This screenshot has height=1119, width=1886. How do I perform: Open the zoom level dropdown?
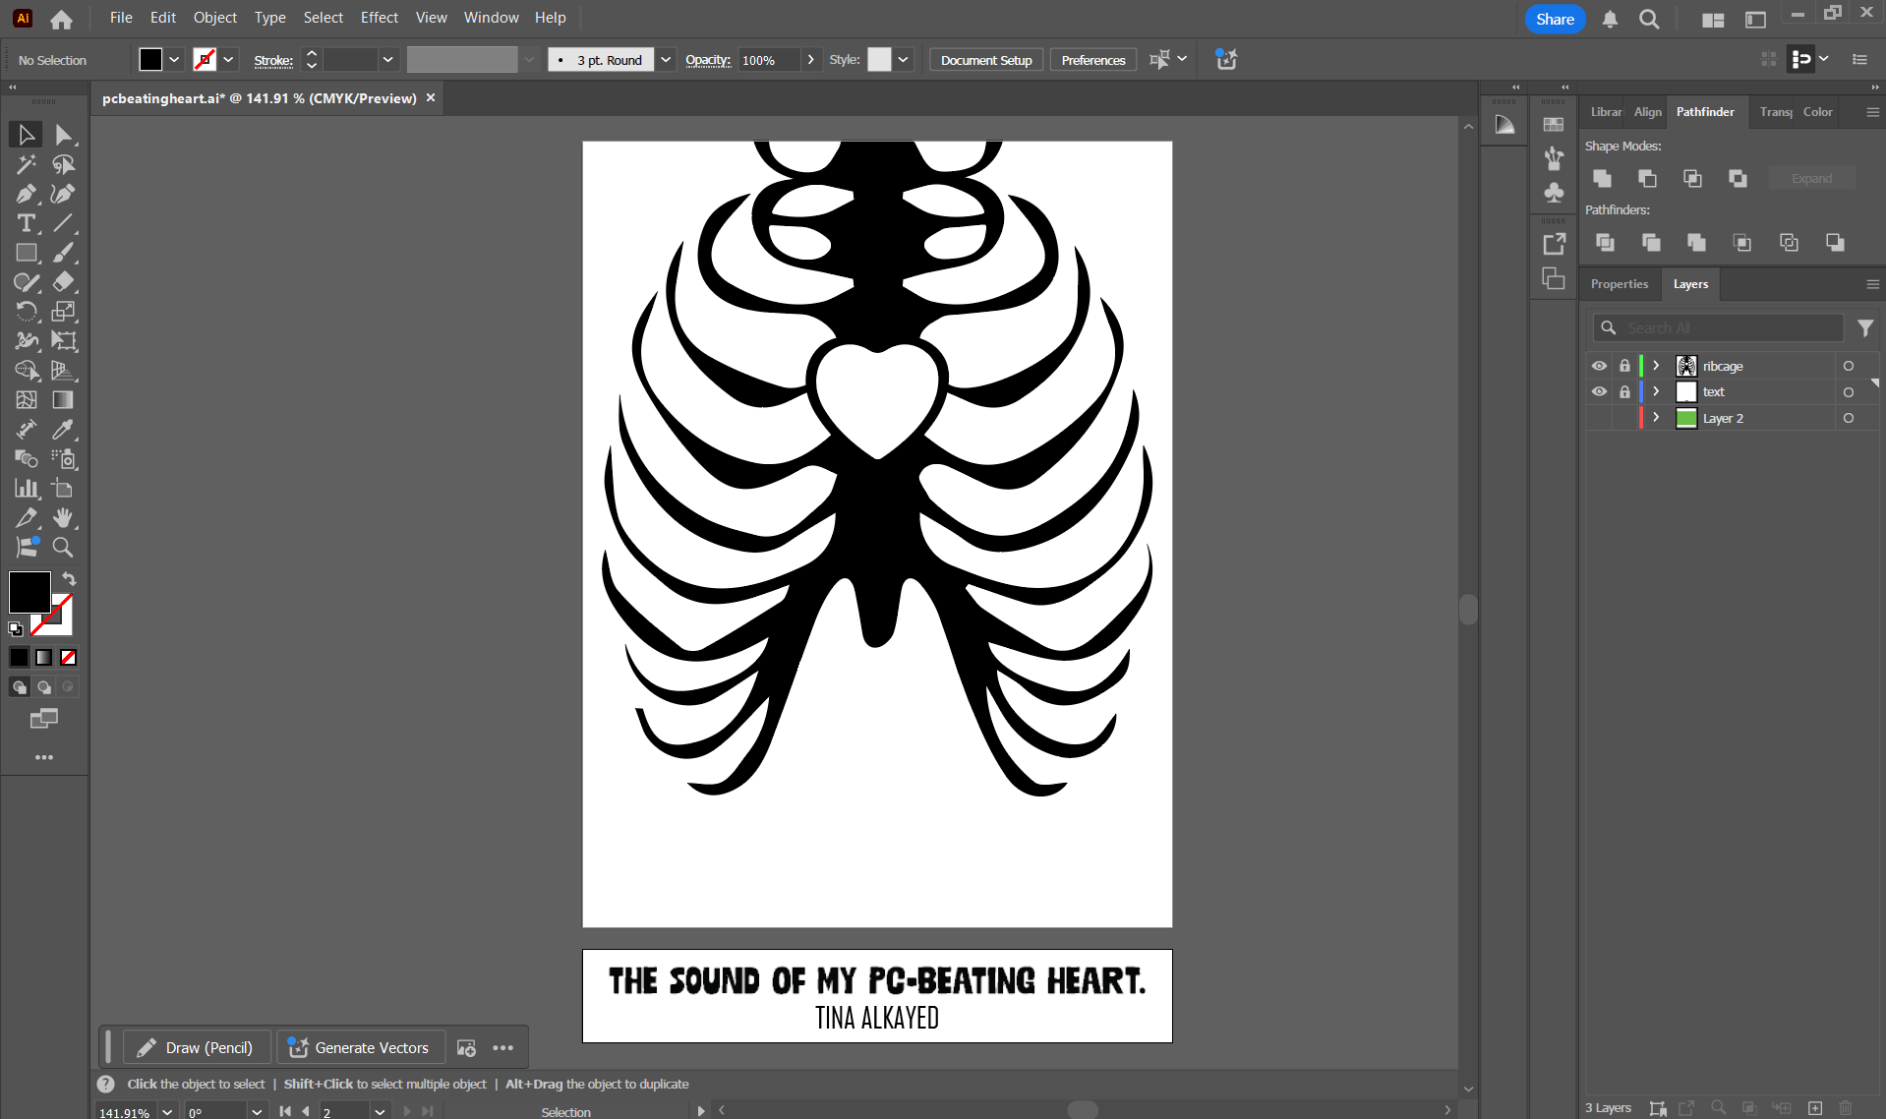pos(166,1111)
